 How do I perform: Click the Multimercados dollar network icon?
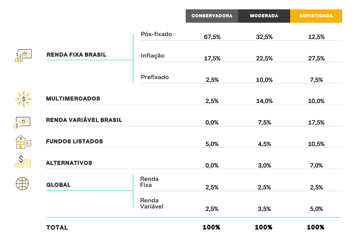pos(24,99)
